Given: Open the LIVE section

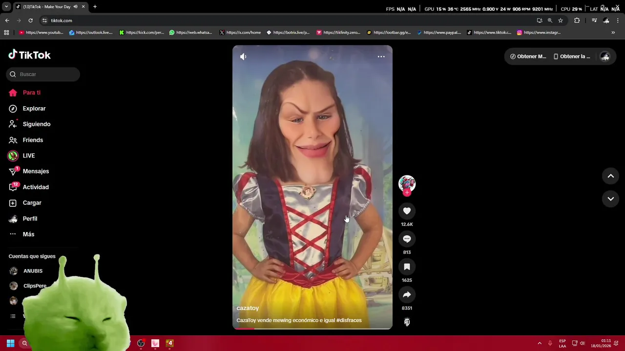Looking at the screenshot, I should point(22,156).
